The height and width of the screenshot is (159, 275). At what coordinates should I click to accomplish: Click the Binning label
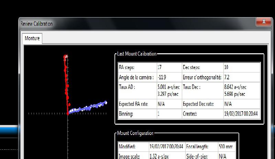126,114
